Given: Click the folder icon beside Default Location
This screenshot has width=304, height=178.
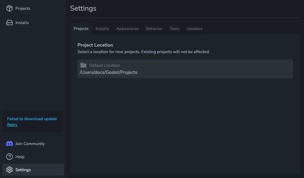Looking at the screenshot, I should (83, 65).
